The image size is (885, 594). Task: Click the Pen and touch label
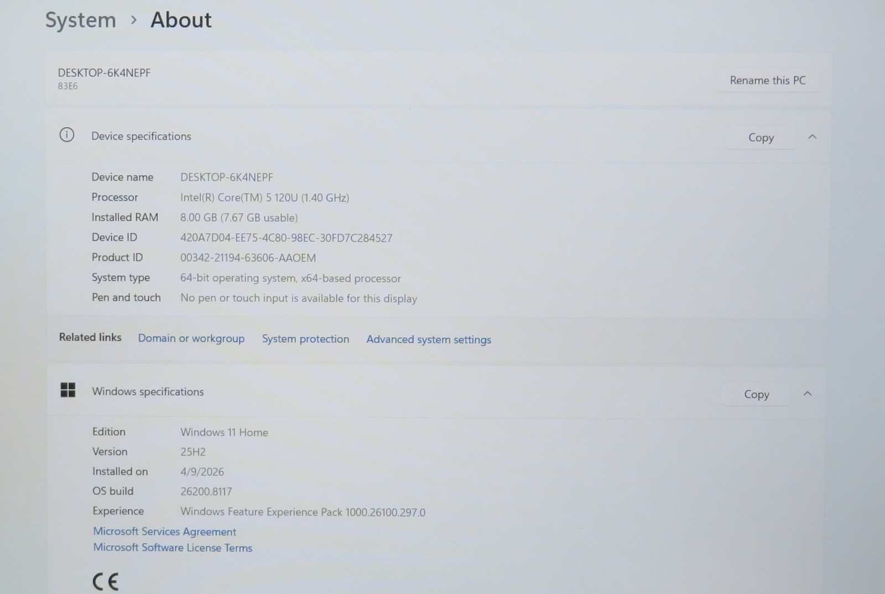pos(126,298)
